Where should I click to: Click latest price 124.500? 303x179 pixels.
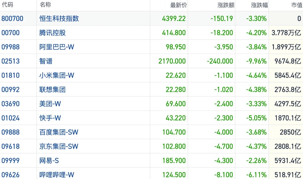(174, 175)
